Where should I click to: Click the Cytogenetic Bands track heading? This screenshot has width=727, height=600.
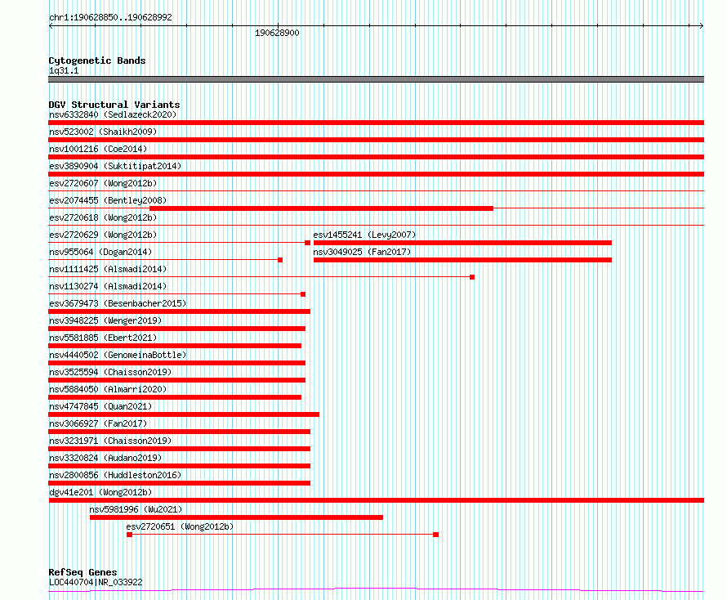tap(97, 60)
